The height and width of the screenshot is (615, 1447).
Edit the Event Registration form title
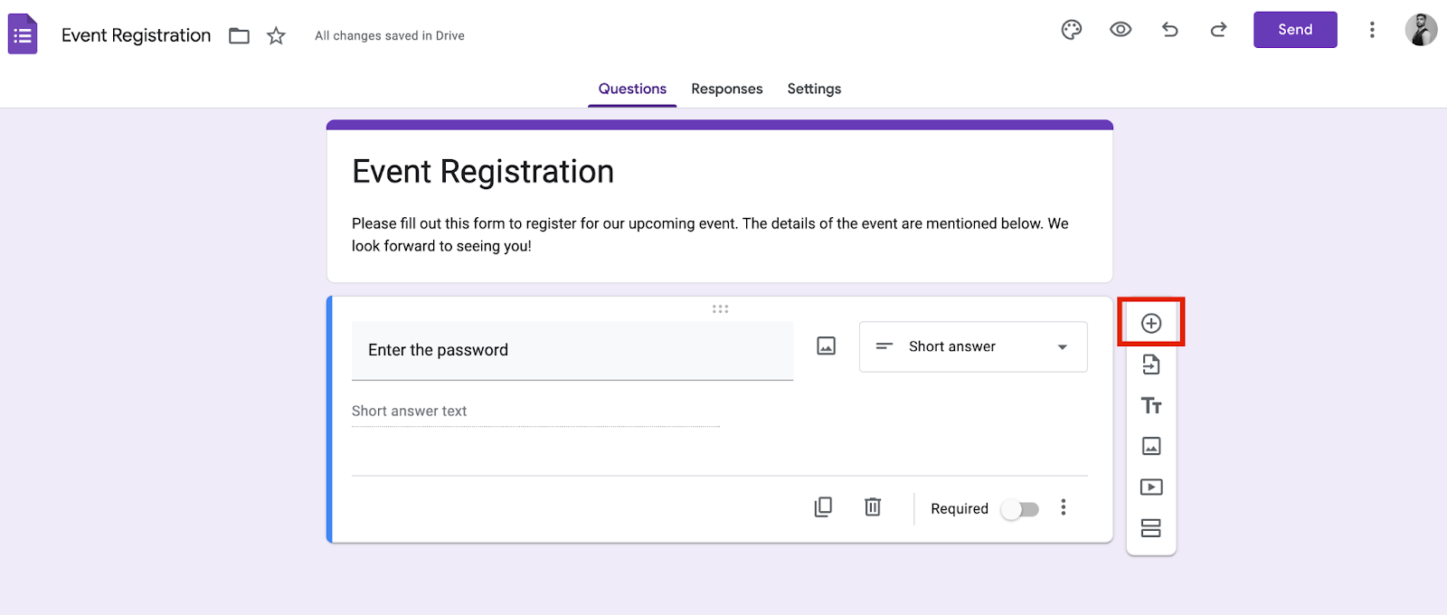pyautogui.click(x=483, y=172)
